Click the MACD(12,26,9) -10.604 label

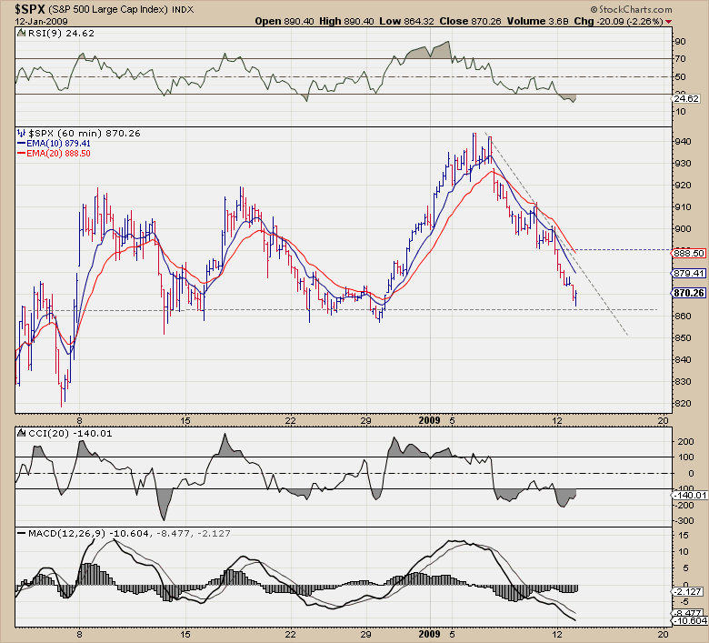tap(89, 533)
